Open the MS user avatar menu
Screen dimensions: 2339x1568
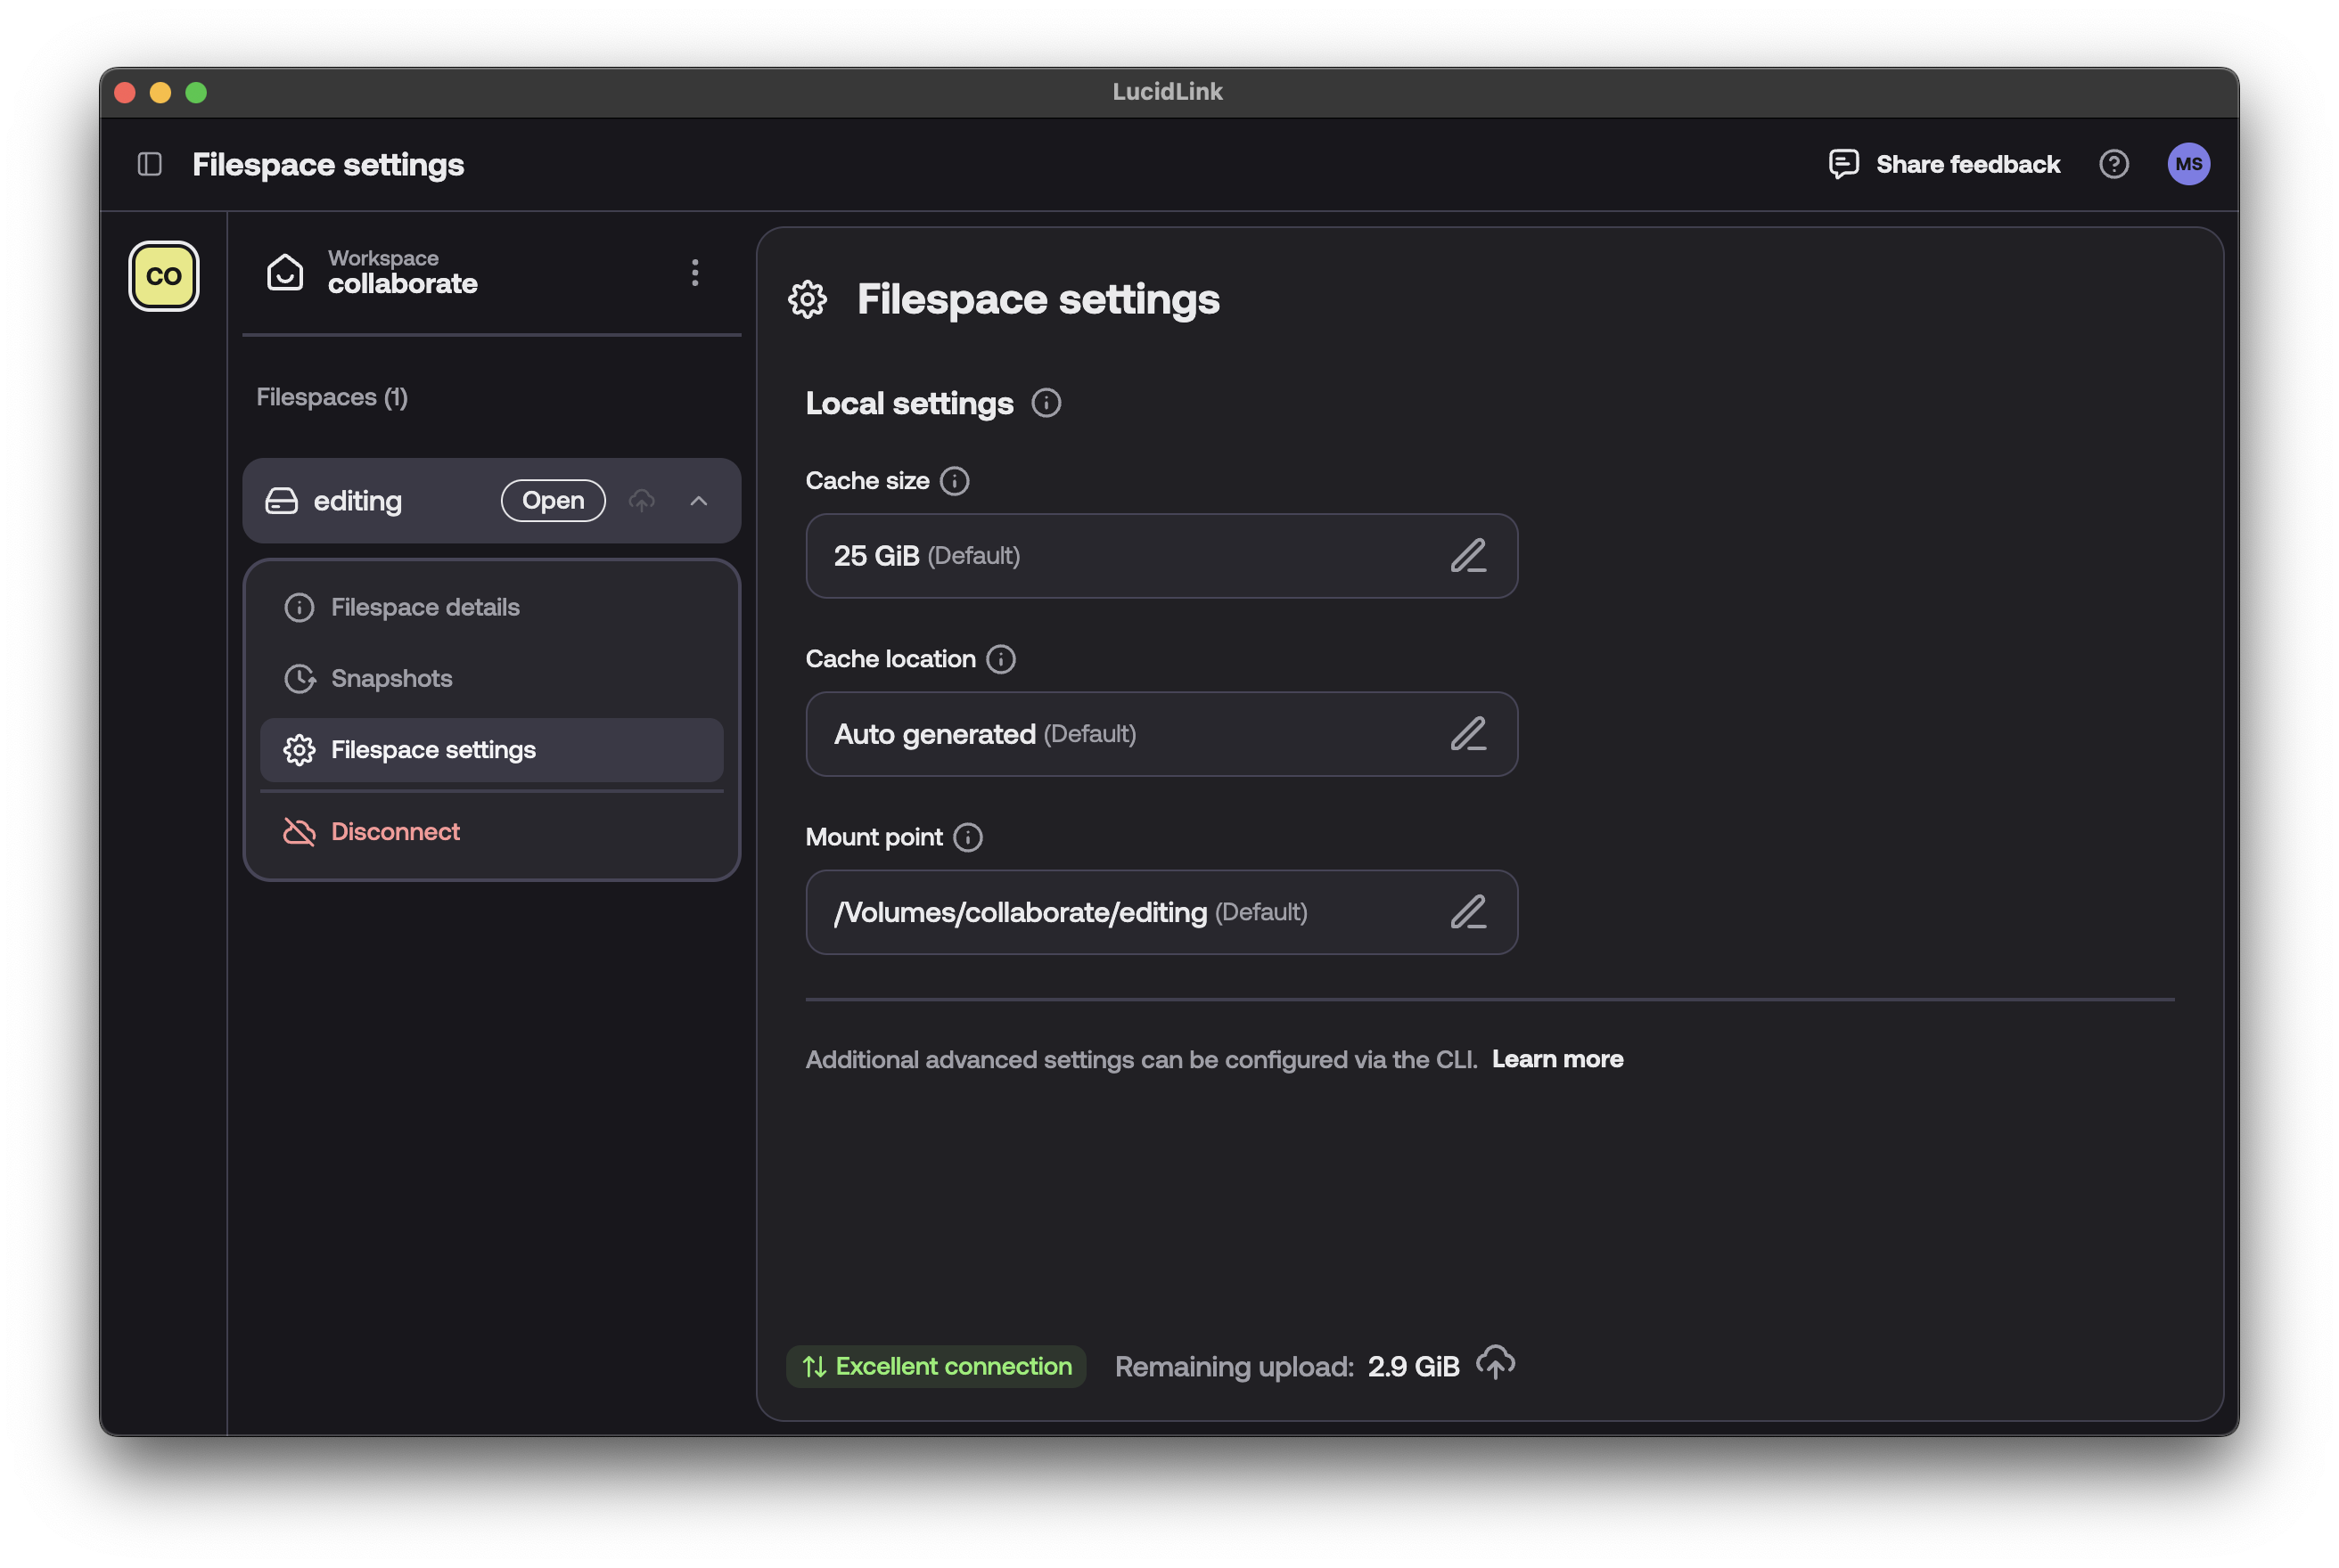[x=2188, y=164]
